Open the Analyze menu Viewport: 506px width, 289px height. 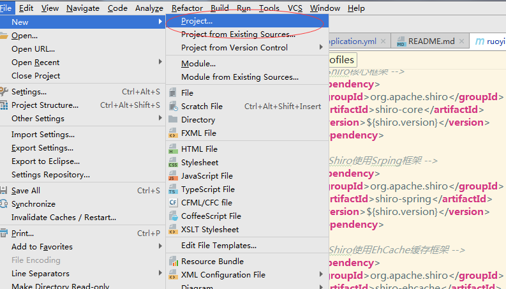[149, 8]
